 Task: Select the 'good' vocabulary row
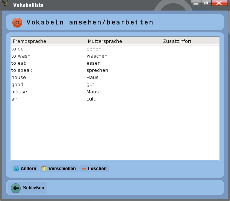(115, 85)
